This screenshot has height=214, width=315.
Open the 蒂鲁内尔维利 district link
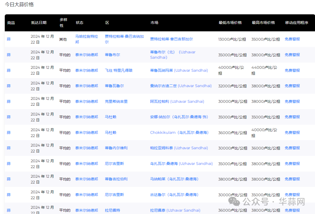pos(116,148)
